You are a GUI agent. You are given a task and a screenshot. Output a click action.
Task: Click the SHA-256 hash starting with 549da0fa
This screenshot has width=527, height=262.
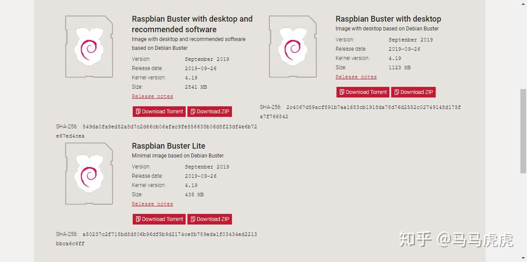click(x=157, y=131)
